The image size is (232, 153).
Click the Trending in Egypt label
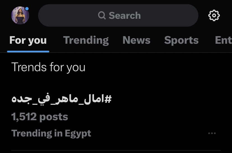pos(51,133)
